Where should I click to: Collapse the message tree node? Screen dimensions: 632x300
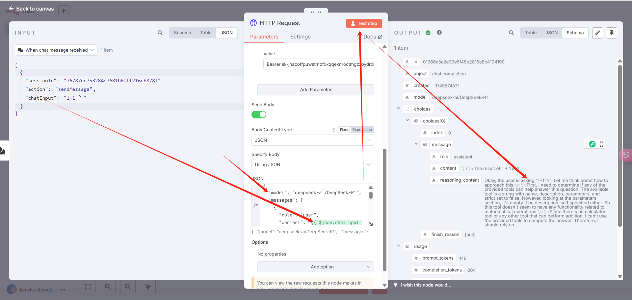(x=416, y=144)
